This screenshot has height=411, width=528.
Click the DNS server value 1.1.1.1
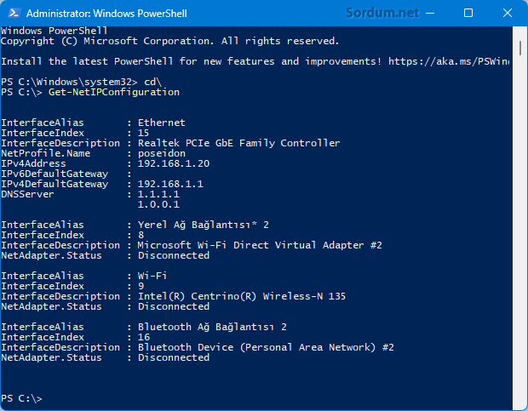(158, 194)
